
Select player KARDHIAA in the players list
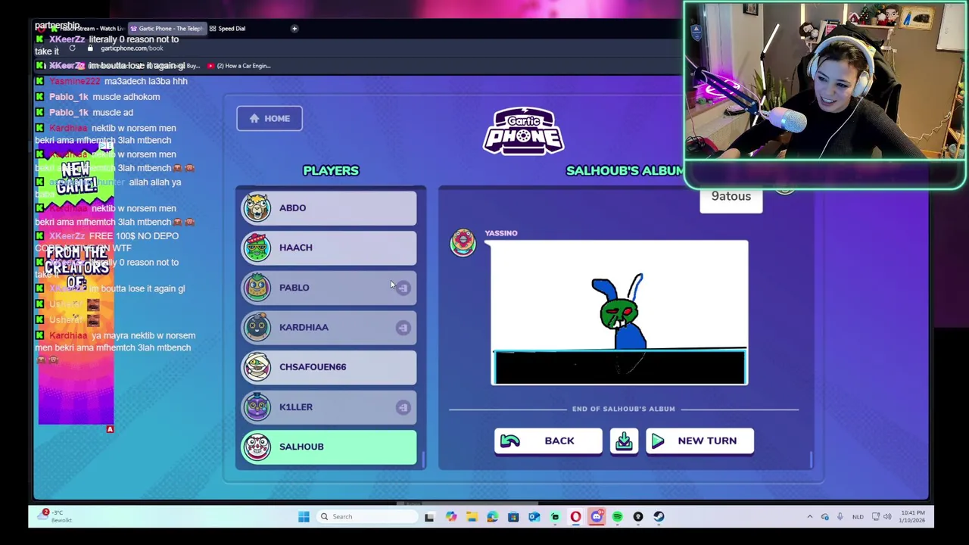tap(329, 327)
